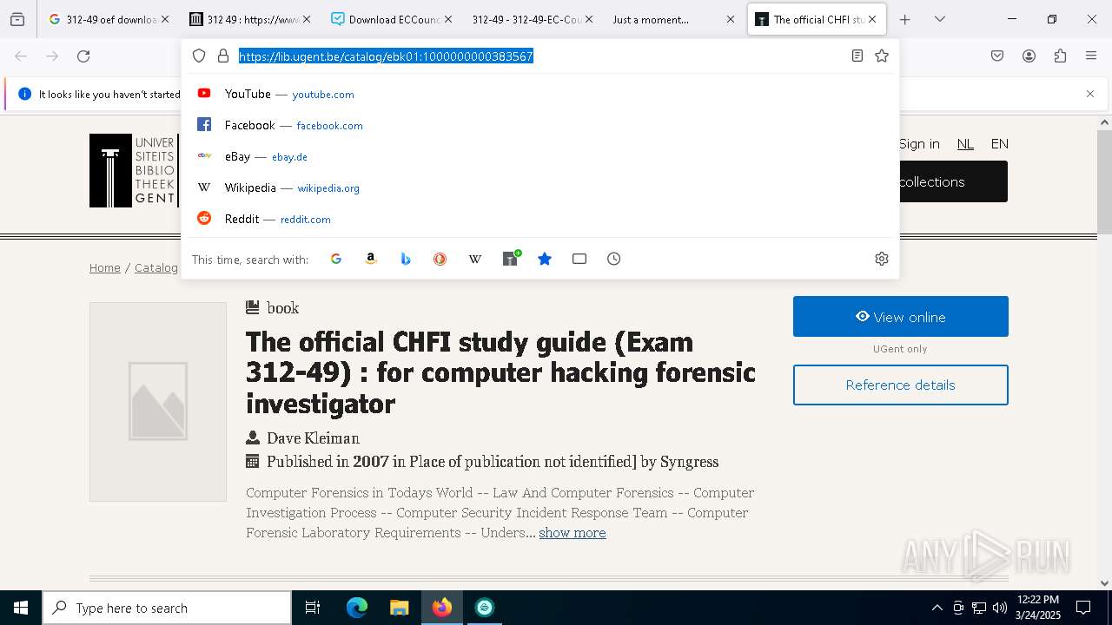This screenshot has height=625, width=1112.
Task: Search with Bing this time
Action: pos(406,259)
